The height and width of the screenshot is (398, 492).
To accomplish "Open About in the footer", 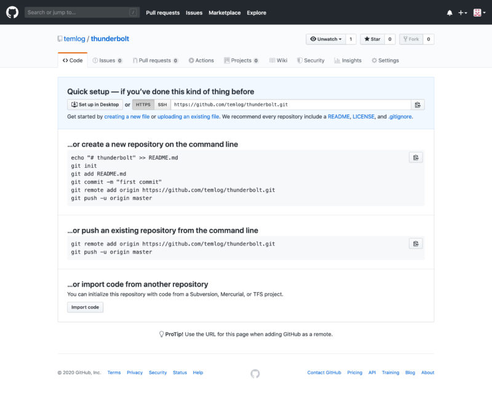I will coord(427,373).
